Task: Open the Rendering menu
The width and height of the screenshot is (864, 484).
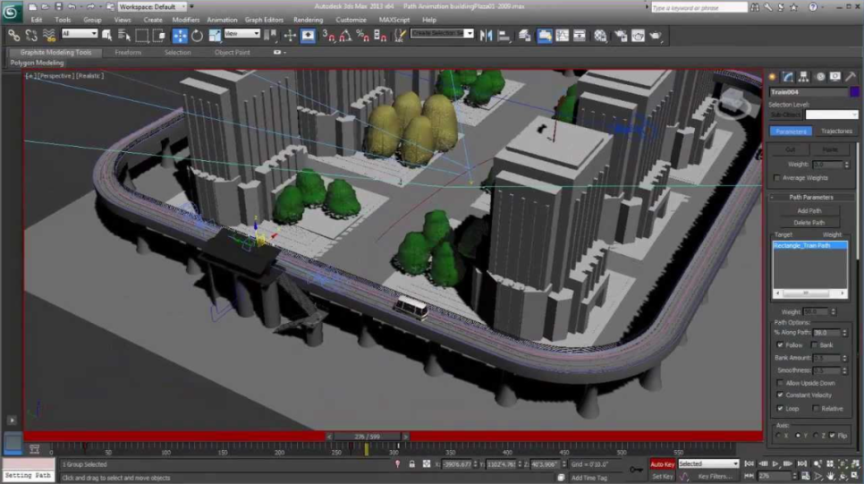Action: coord(308,20)
